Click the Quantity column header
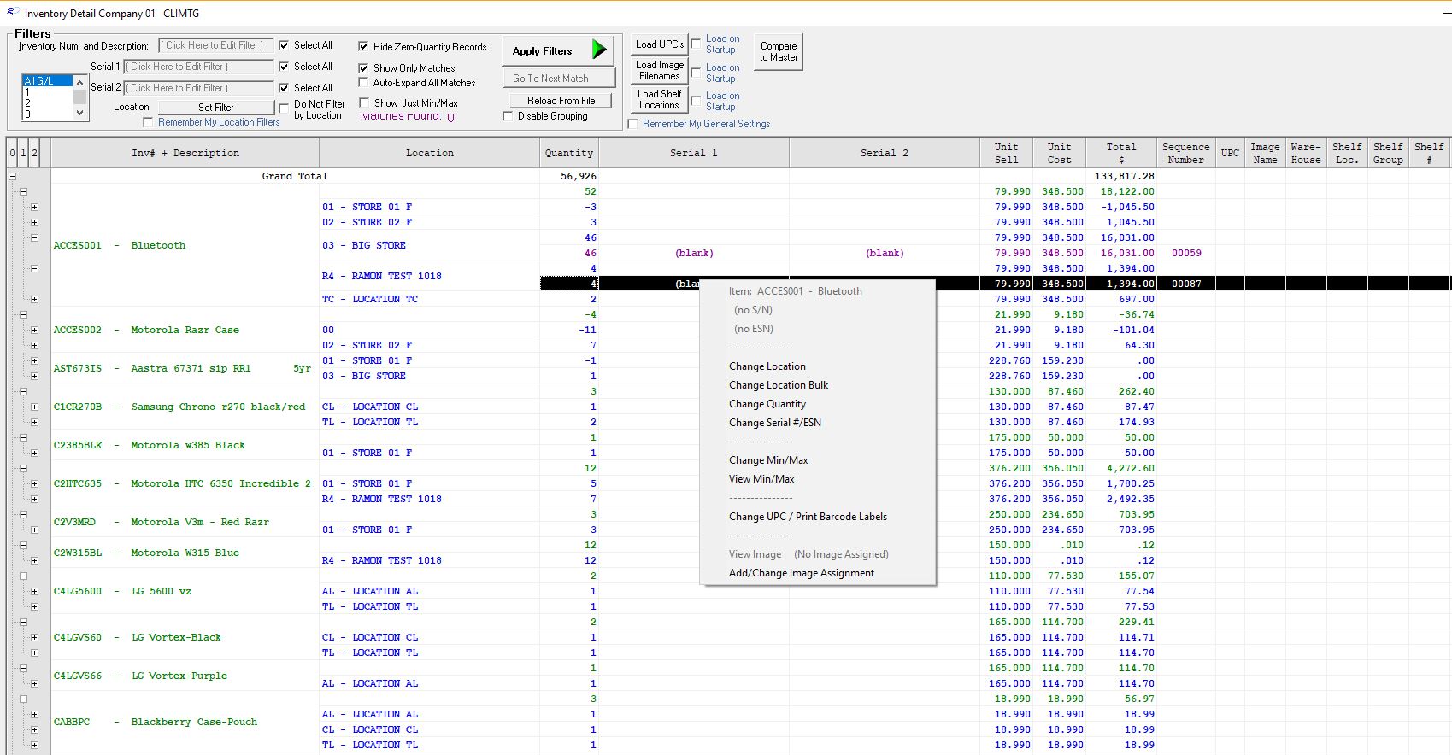The height and width of the screenshot is (755, 1452). pos(569,153)
